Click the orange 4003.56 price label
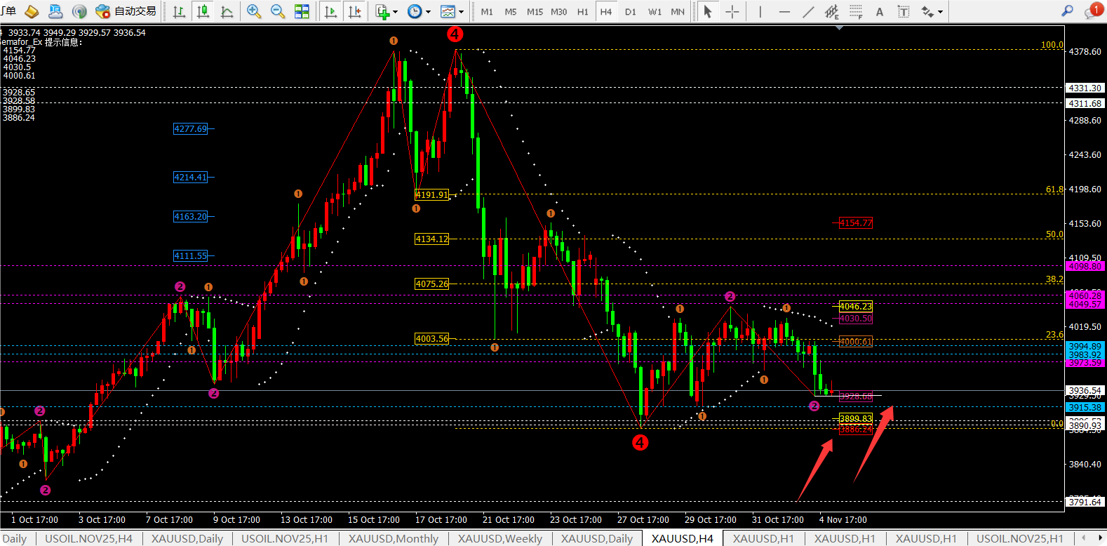Image resolution: width=1107 pixels, height=546 pixels. point(431,339)
